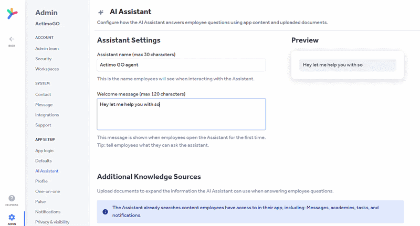The width and height of the screenshot is (420, 226).
Task: Click the Actimo colorful logo icon
Action: coord(12,14)
